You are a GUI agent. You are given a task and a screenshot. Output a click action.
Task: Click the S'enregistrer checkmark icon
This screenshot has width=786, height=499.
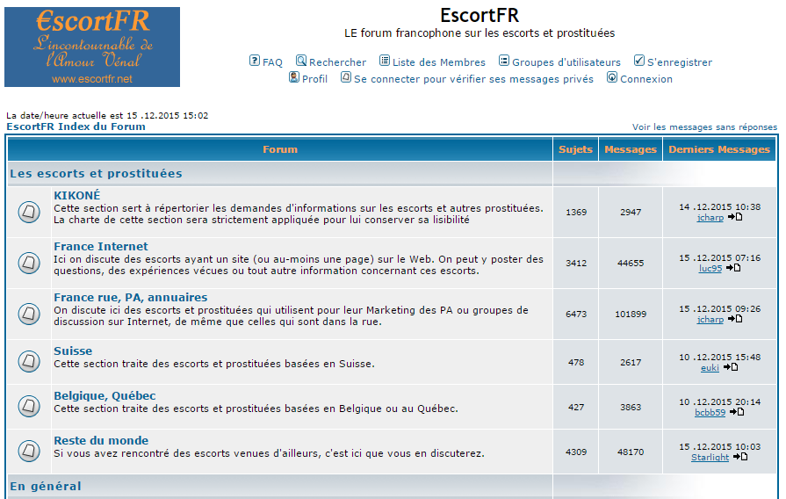point(639,61)
